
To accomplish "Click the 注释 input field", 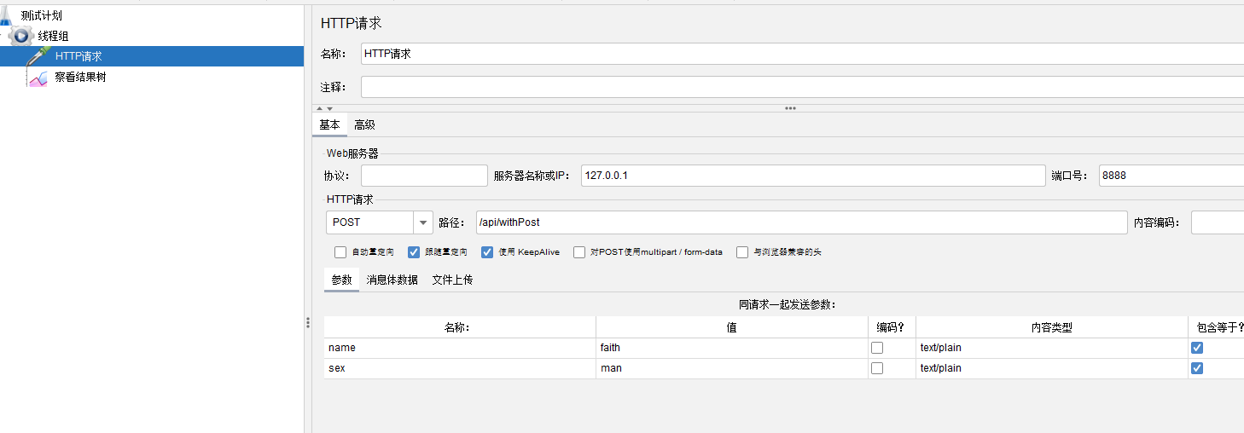I will pos(802,87).
